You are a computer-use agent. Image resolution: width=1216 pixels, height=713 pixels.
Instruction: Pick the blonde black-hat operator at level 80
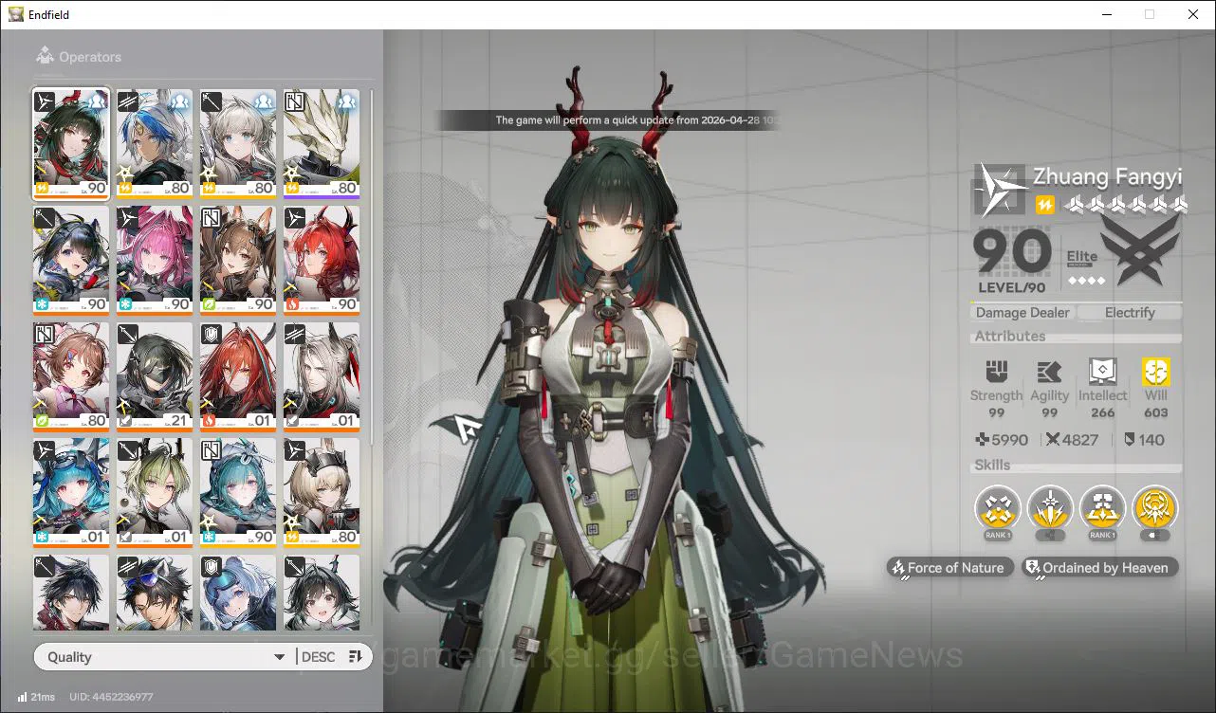(322, 493)
